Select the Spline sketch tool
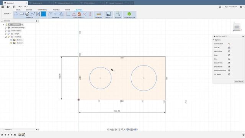The height and width of the screenshot is (138, 245). tap(33, 14)
